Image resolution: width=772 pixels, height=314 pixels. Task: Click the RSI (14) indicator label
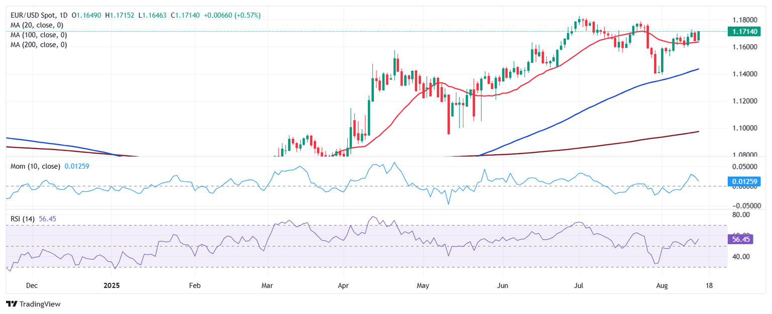pyautogui.click(x=22, y=219)
